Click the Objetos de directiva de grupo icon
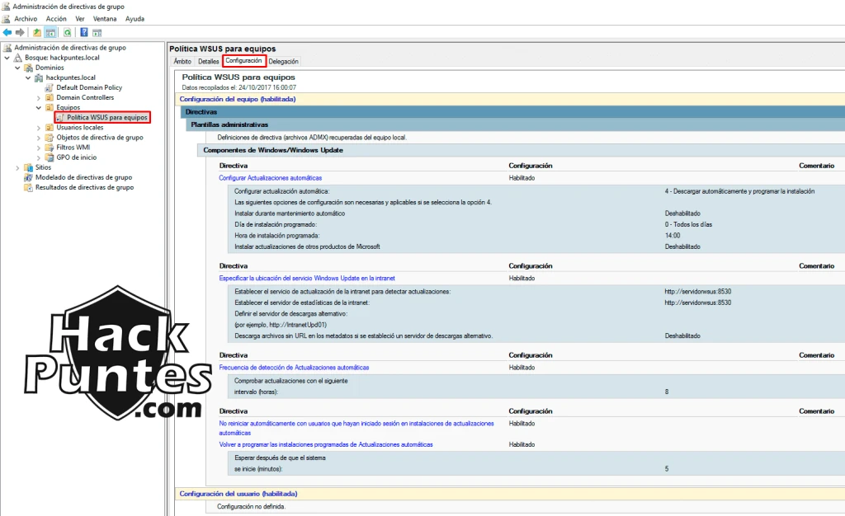Screen dimensions: 845x516 (50, 137)
